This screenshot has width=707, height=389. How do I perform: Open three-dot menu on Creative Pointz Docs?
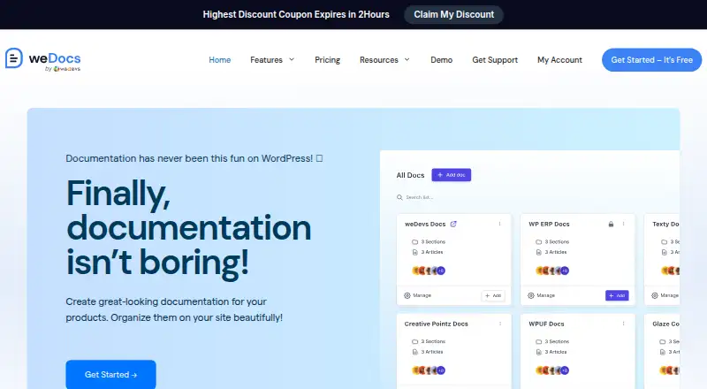(x=500, y=324)
